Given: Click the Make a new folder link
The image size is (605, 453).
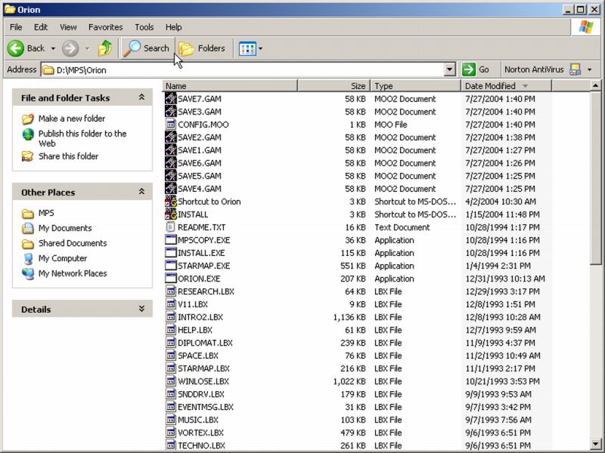Looking at the screenshot, I should coord(72,119).
